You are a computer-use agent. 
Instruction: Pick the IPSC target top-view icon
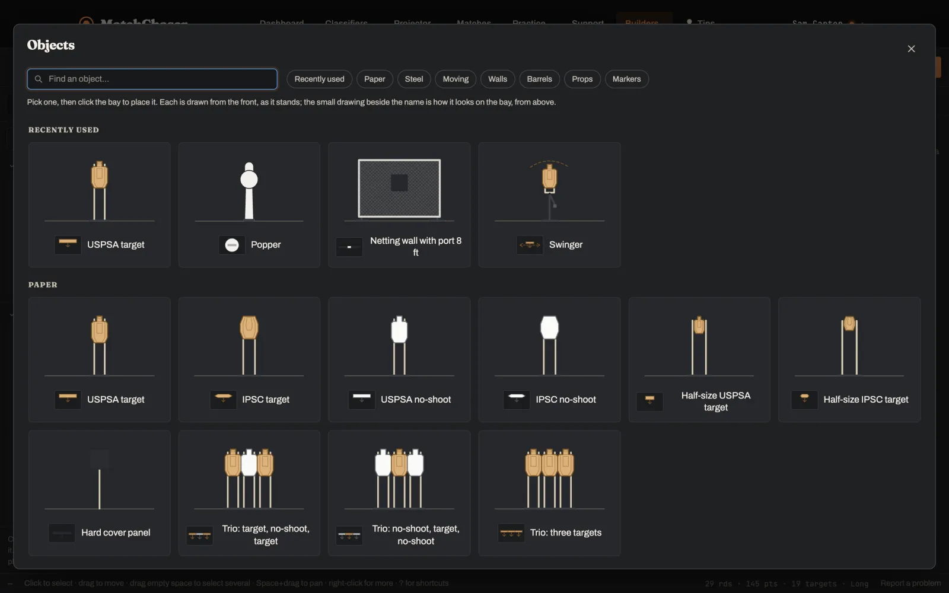223,400
